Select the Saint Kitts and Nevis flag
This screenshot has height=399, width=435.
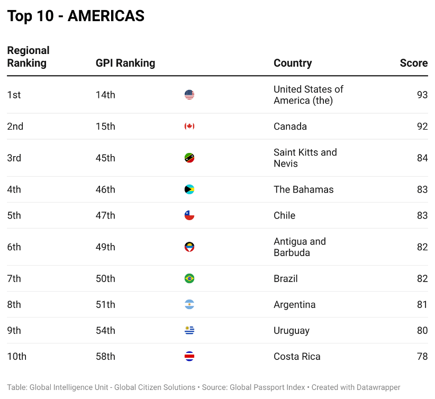tap(189, 158)
